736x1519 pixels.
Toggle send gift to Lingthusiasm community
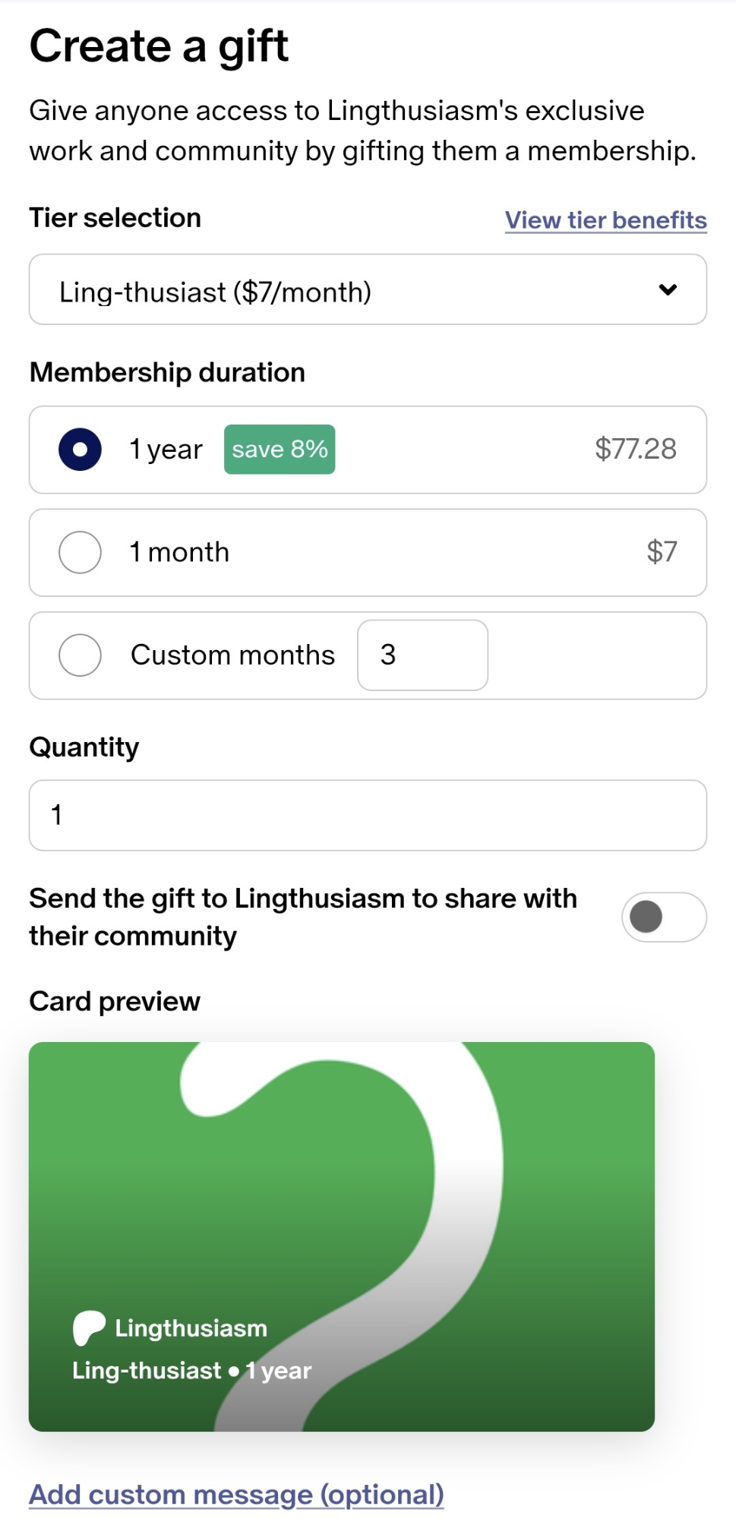pyautogui.click(x=663, y=917)
